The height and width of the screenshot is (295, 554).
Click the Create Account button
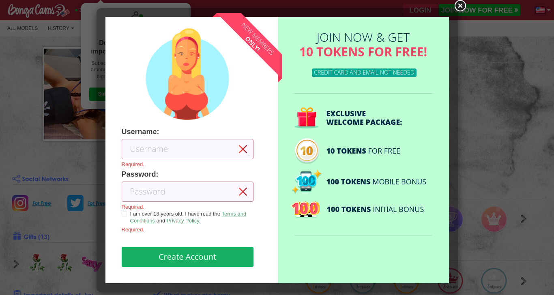(187, 257)
